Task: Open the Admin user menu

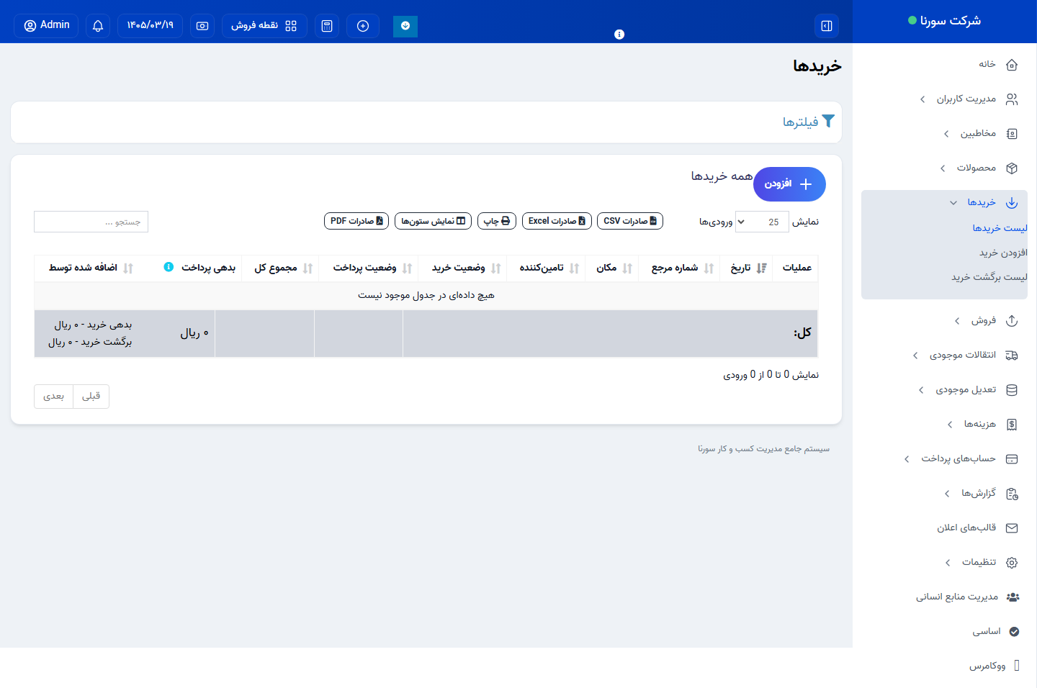Action: [x=46, y=26]
